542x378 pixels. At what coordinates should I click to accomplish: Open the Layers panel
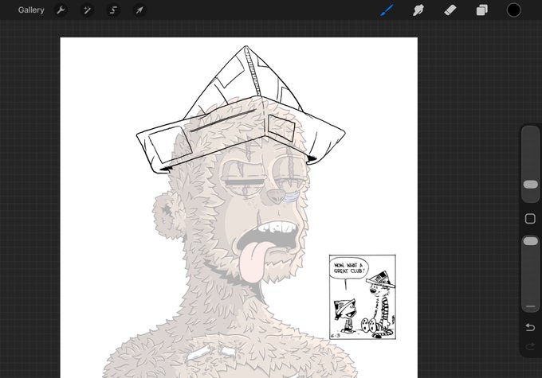click(x=482, y=10)
